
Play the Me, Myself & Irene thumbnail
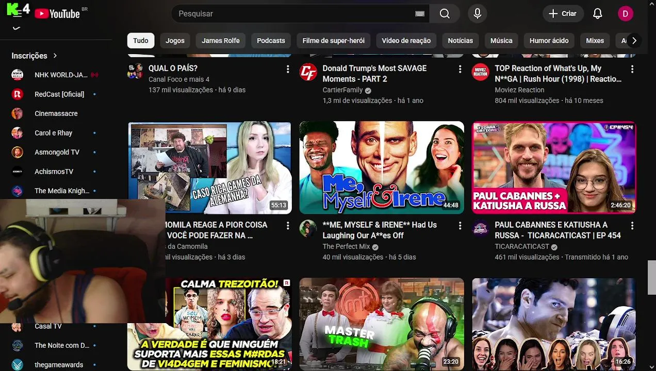382,168
